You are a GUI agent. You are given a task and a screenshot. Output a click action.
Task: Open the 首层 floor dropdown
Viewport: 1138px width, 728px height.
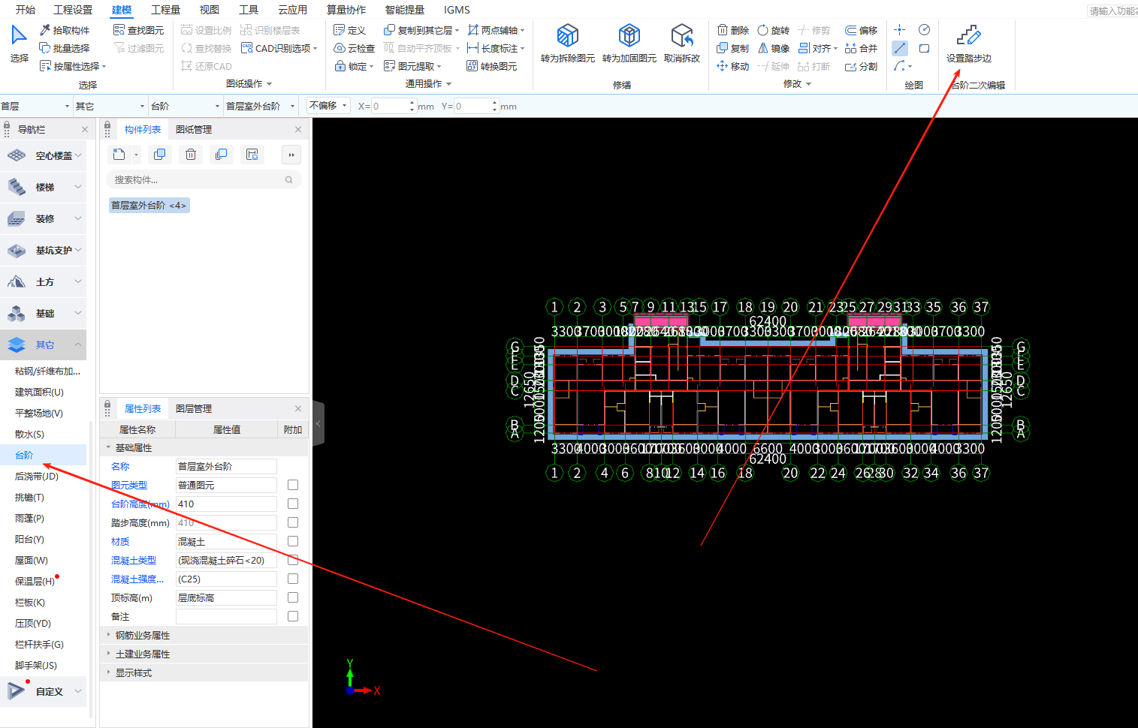coord(36,106)
